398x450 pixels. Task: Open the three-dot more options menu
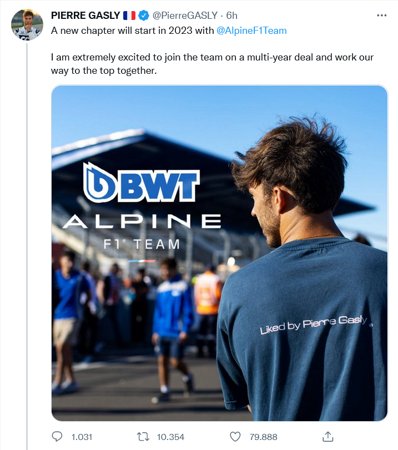[382, 16]
